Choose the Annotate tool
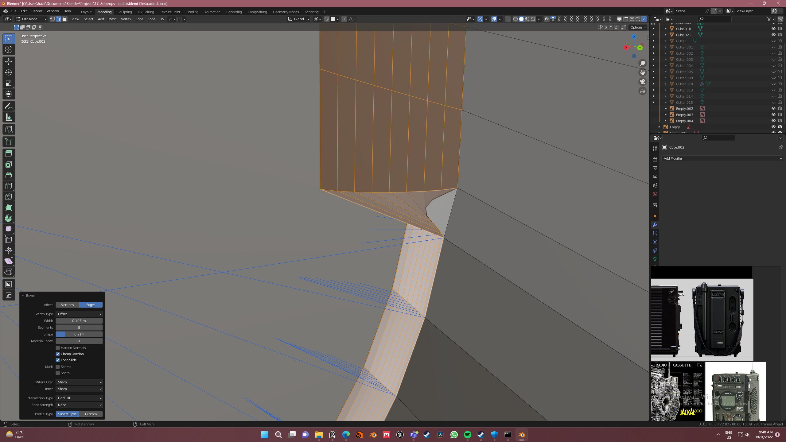Screen dimensions: 786x442 tap(9, 107)
